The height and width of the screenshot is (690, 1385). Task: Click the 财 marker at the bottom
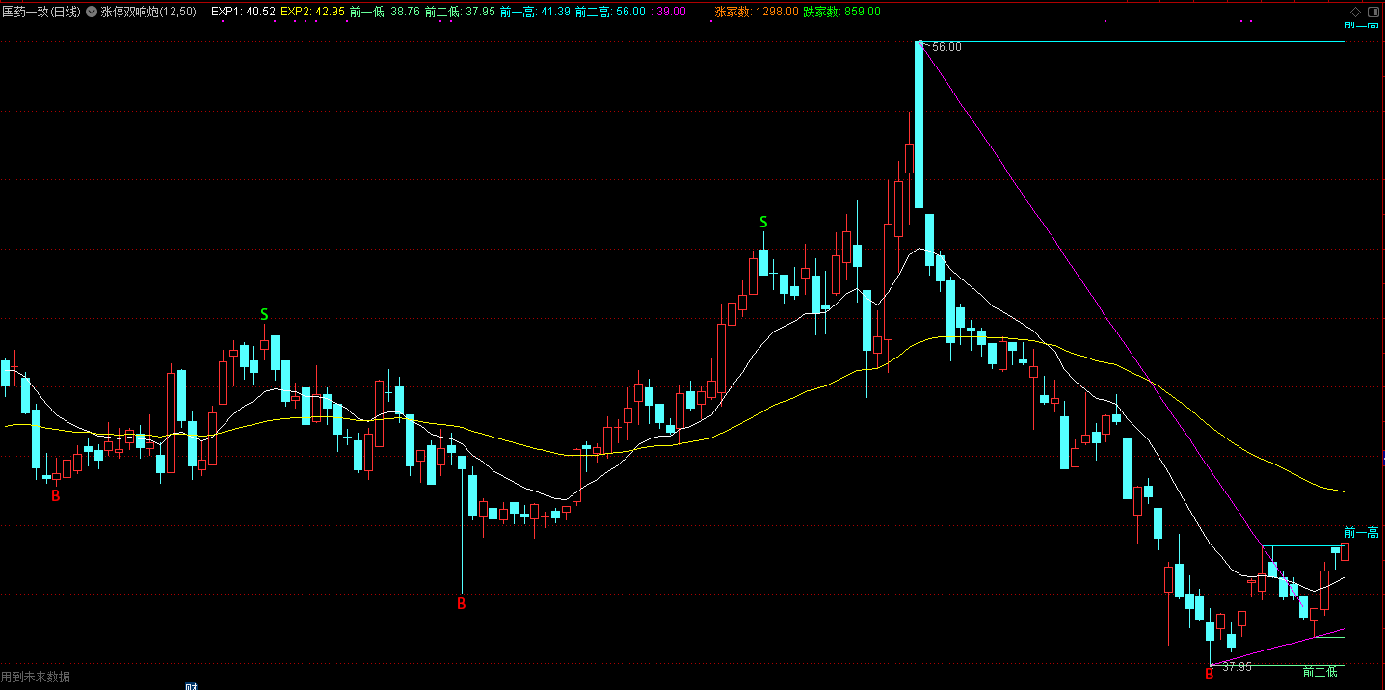(x=191, y=686)
